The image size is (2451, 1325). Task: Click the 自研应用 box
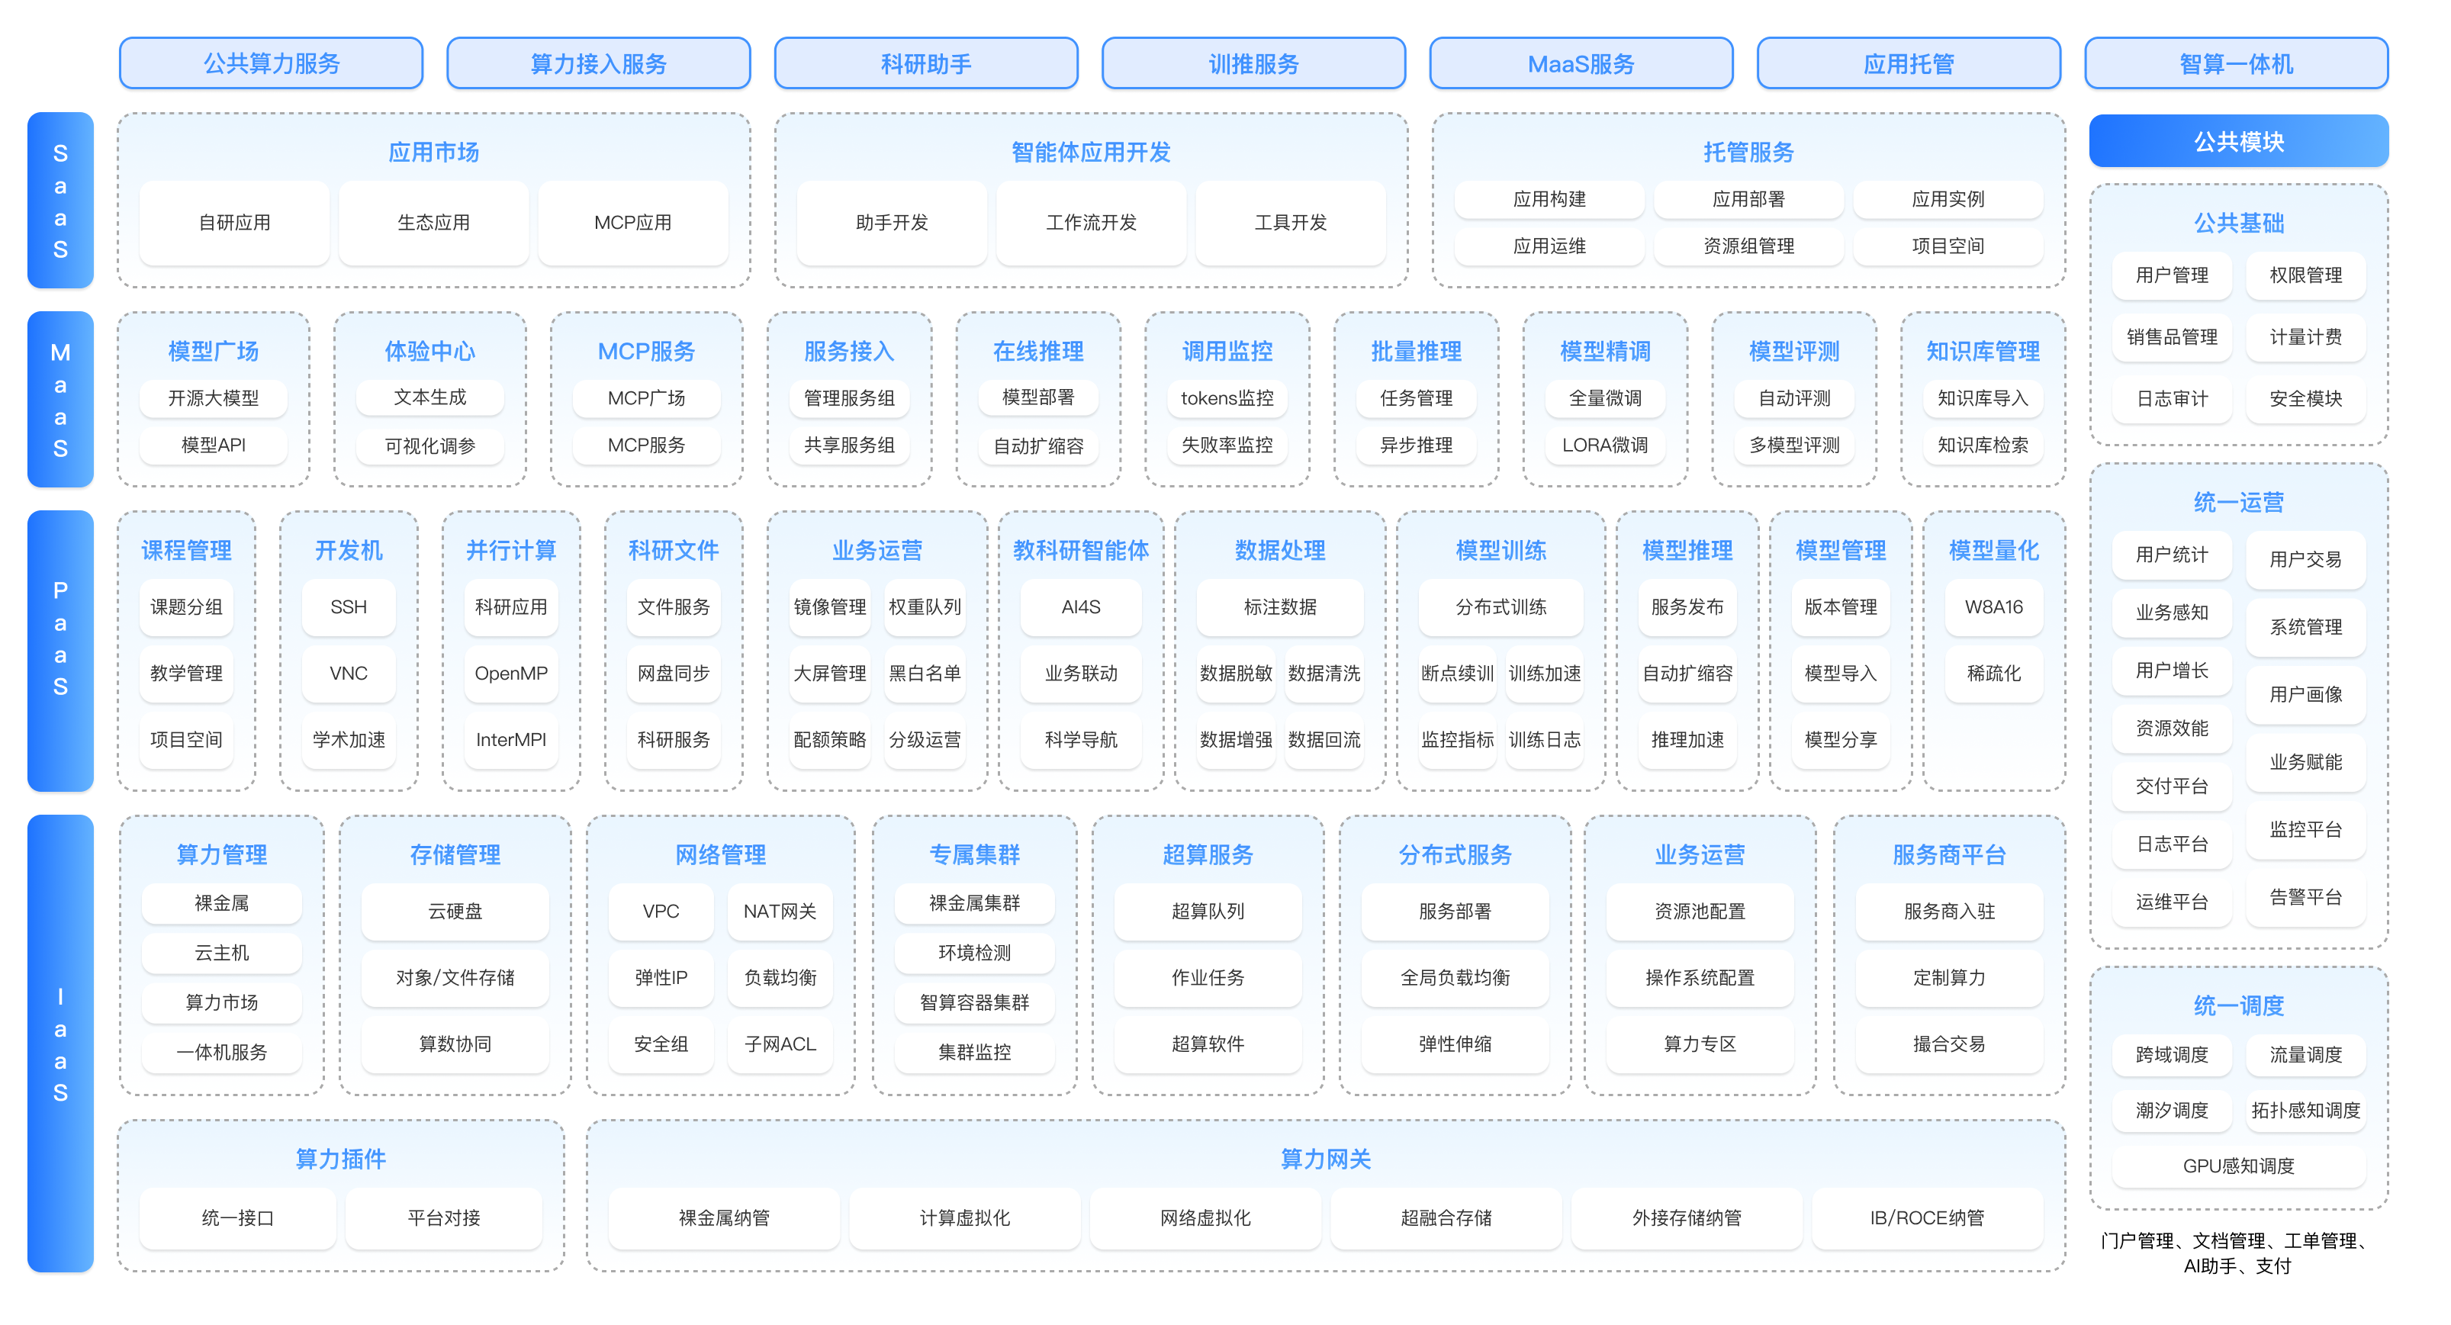coord(234,223)
